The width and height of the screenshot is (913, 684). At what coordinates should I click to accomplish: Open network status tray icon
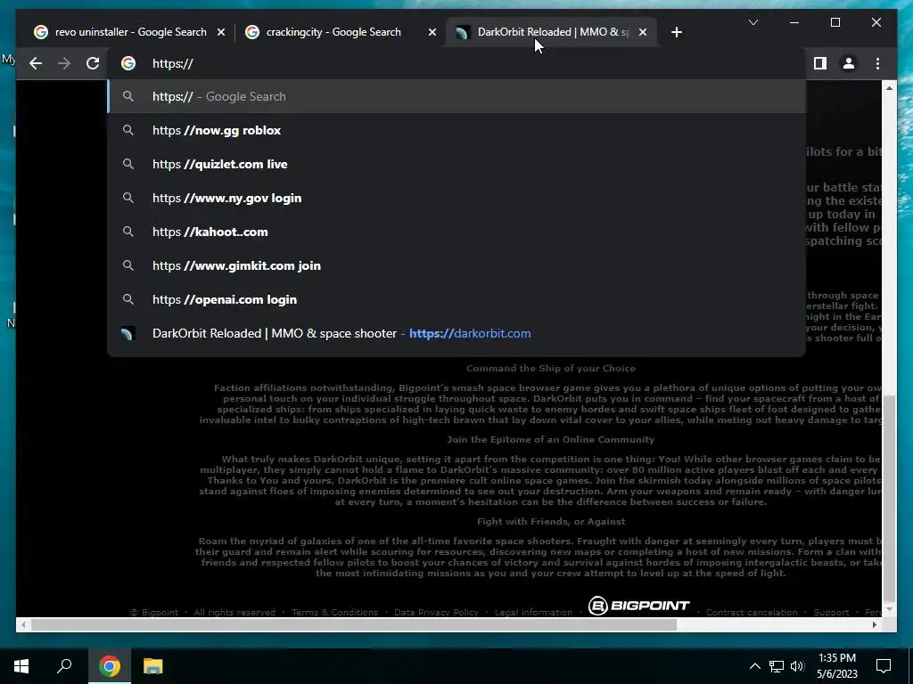click(777, 666)
